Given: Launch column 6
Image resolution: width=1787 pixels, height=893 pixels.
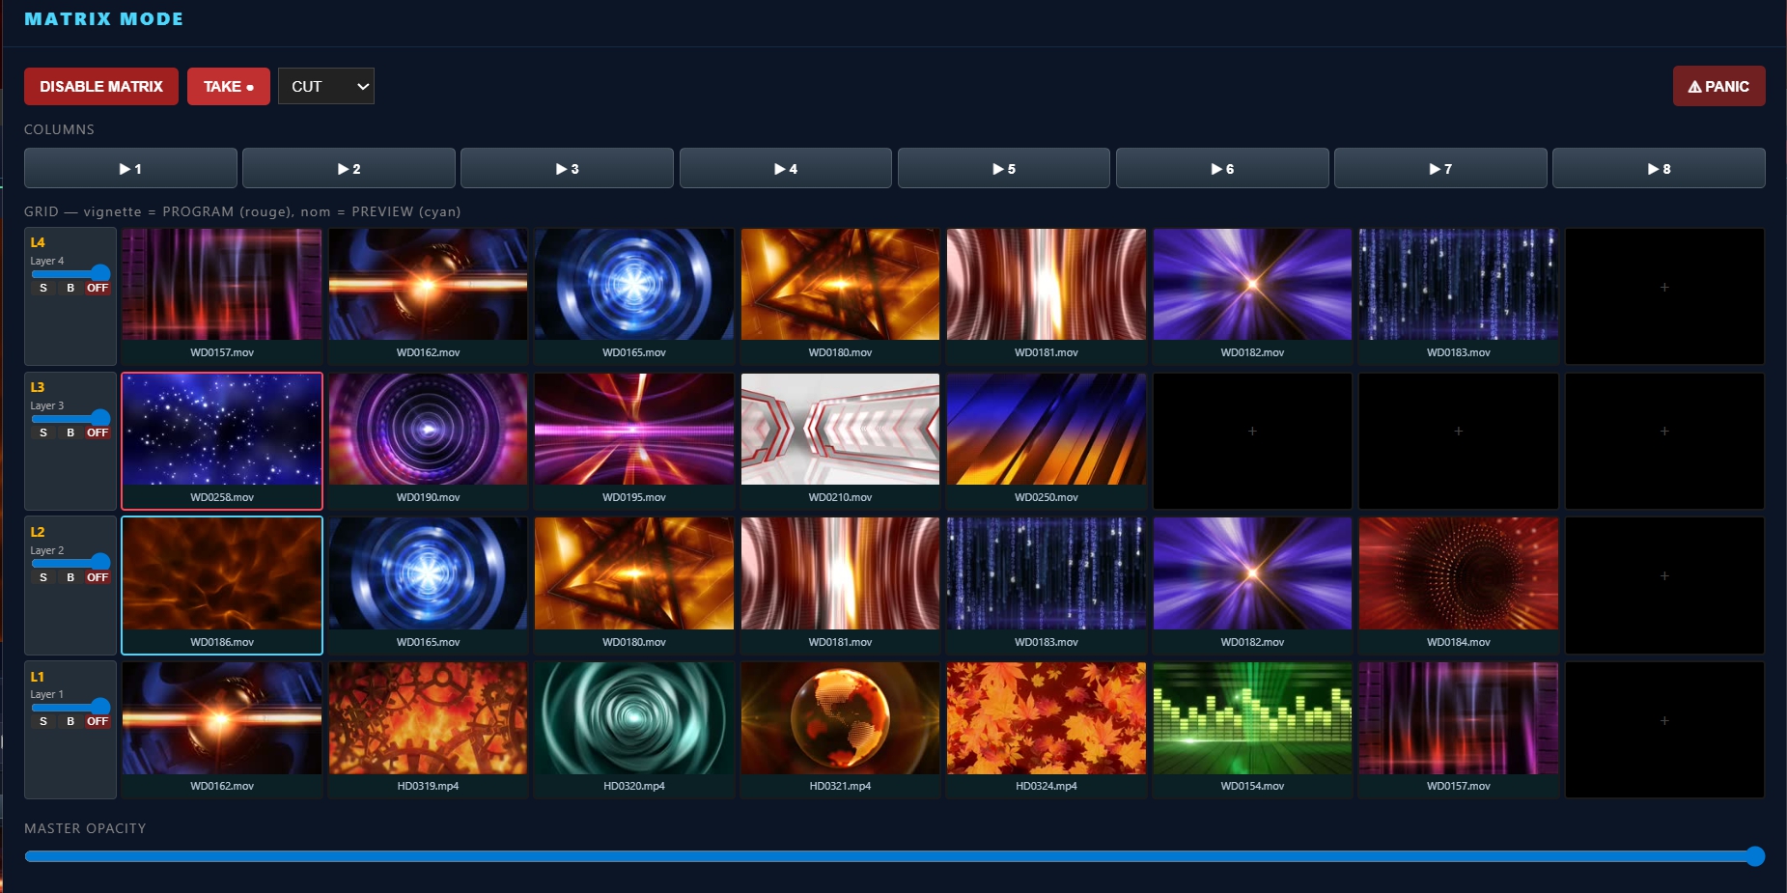Looking at the screenshot, I should click(1222, 169).
